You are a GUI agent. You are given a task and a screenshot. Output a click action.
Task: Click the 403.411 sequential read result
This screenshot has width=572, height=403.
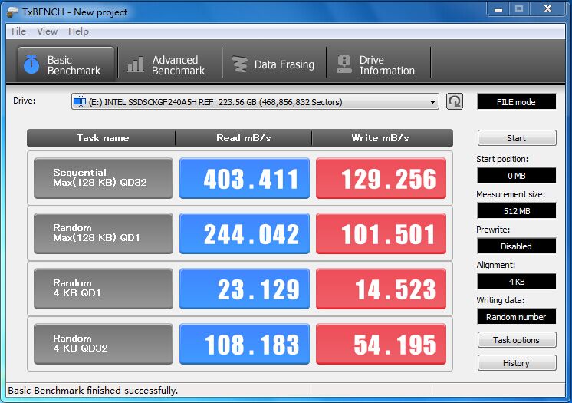(x=245, y=178)
